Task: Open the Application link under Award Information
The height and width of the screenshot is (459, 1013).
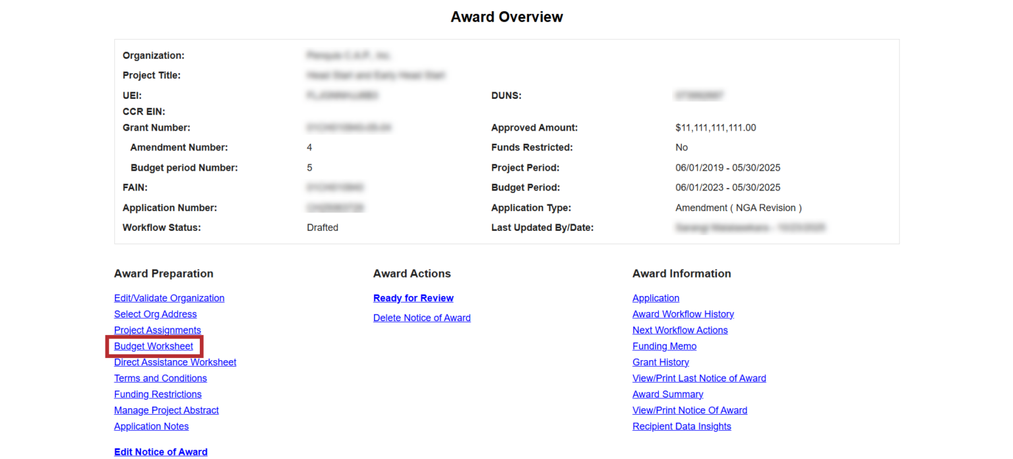Action: (x=656, y=298)
